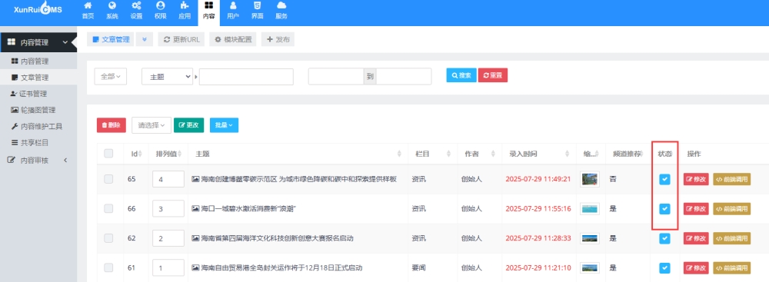This screenshot has width=769, height=282.
Task: Toggle 状态 checkbox for row Id 66
Action: [x=664, y=209]
